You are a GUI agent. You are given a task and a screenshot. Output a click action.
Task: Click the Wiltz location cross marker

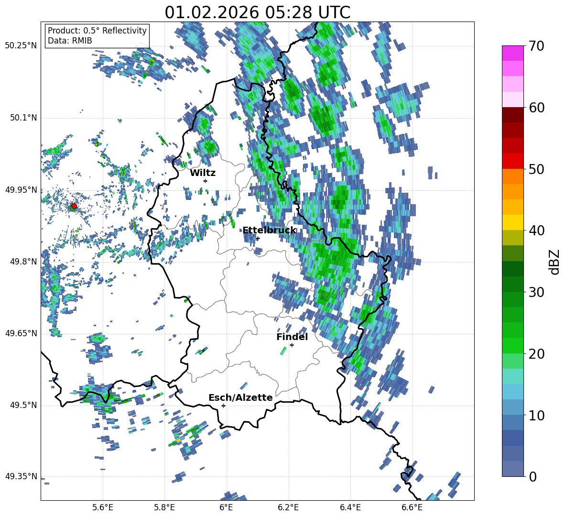206,181
